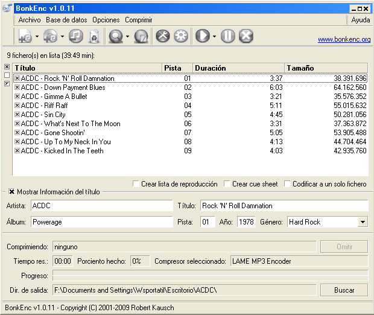Click the clear joblist trash icon
This screenshot has width=374, height=315.
[94, 36]
